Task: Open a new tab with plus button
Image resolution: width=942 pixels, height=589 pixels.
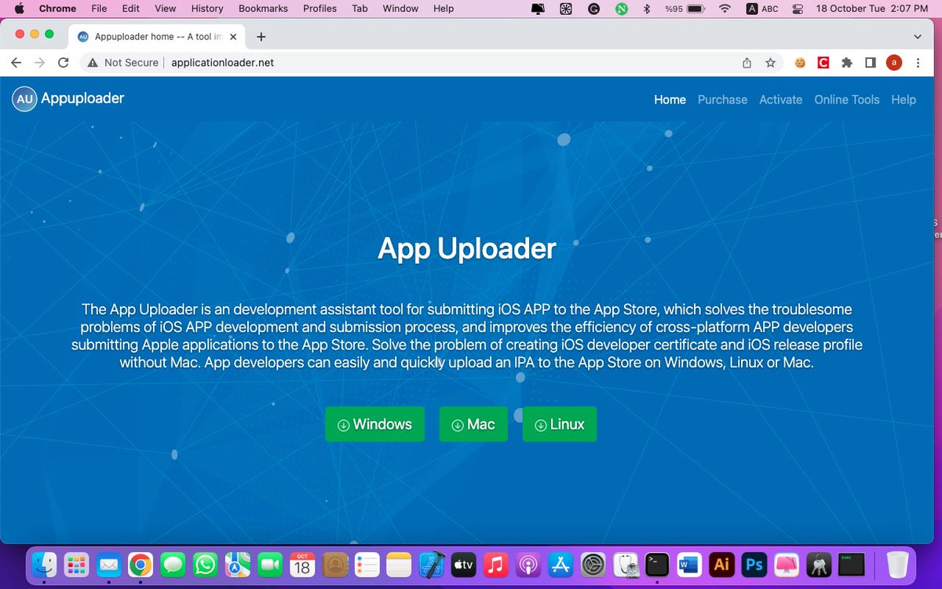Action: click(x=261, y=37)
